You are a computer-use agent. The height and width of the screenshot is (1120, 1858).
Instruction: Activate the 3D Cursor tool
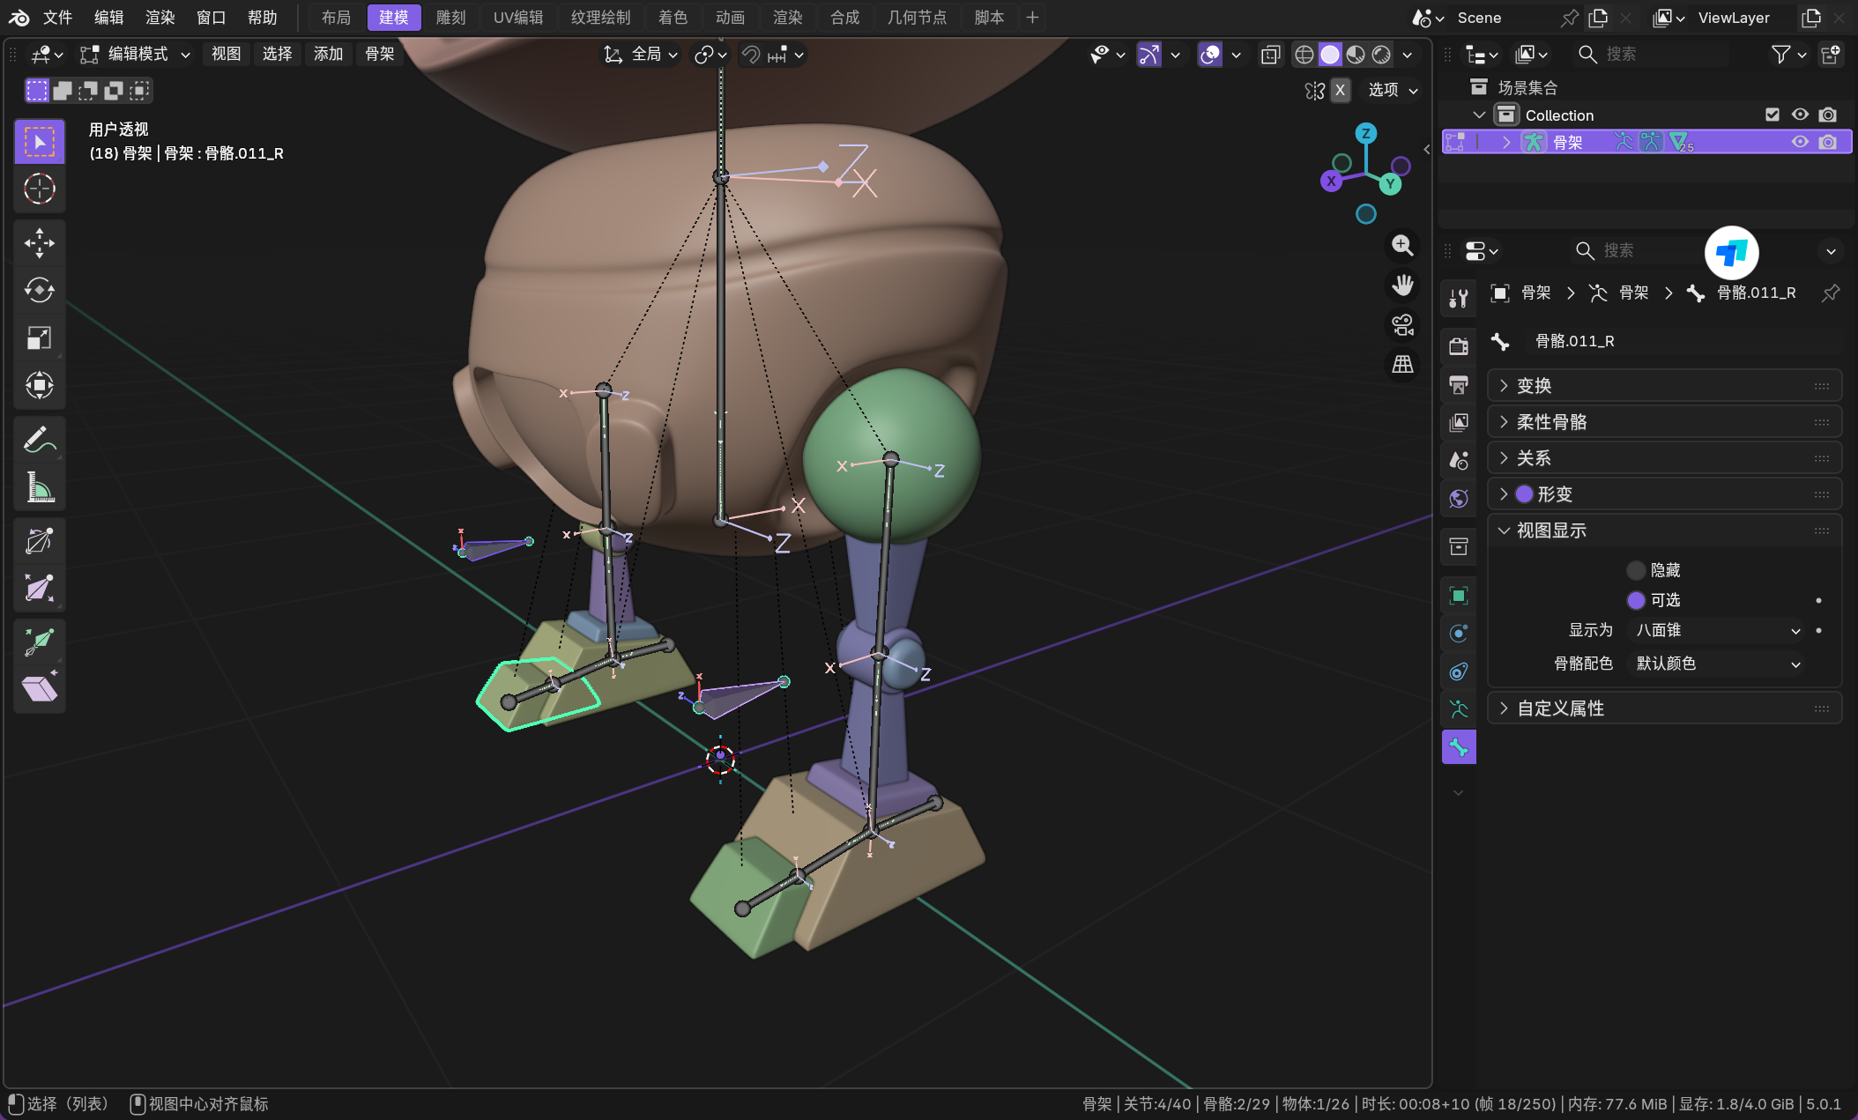[39, 189]
